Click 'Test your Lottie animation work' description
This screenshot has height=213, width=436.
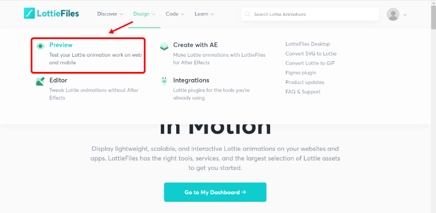[95, 59]
